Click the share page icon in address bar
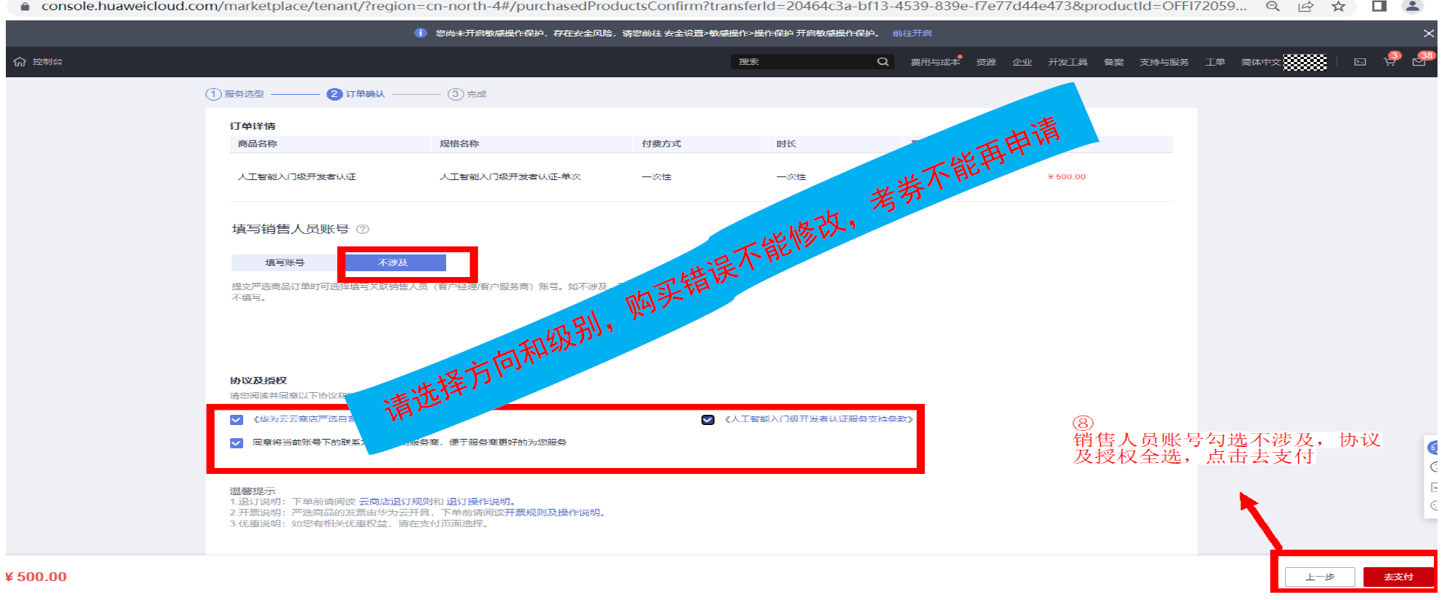The height and width of the screenshot is (600, 1447). tap(1305, 7)
